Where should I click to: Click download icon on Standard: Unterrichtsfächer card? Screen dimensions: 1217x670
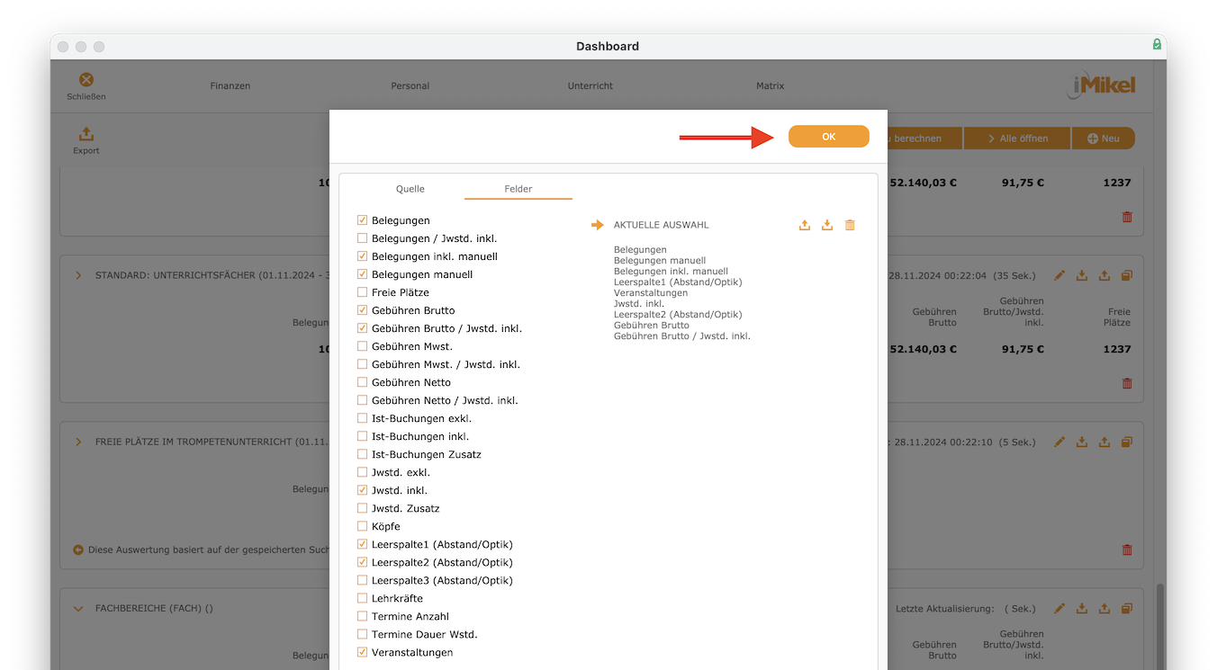pyautogui.click(x=1082, y=275)
